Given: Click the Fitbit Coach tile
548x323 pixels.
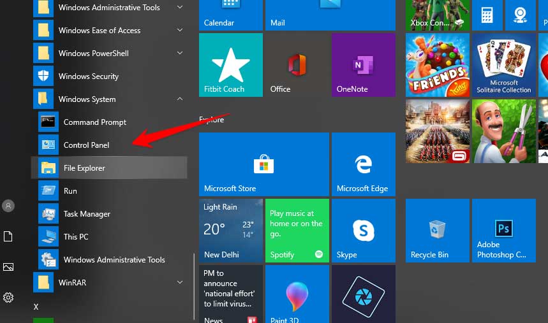Looking at the screenshot, I should [x=231, y=65].
